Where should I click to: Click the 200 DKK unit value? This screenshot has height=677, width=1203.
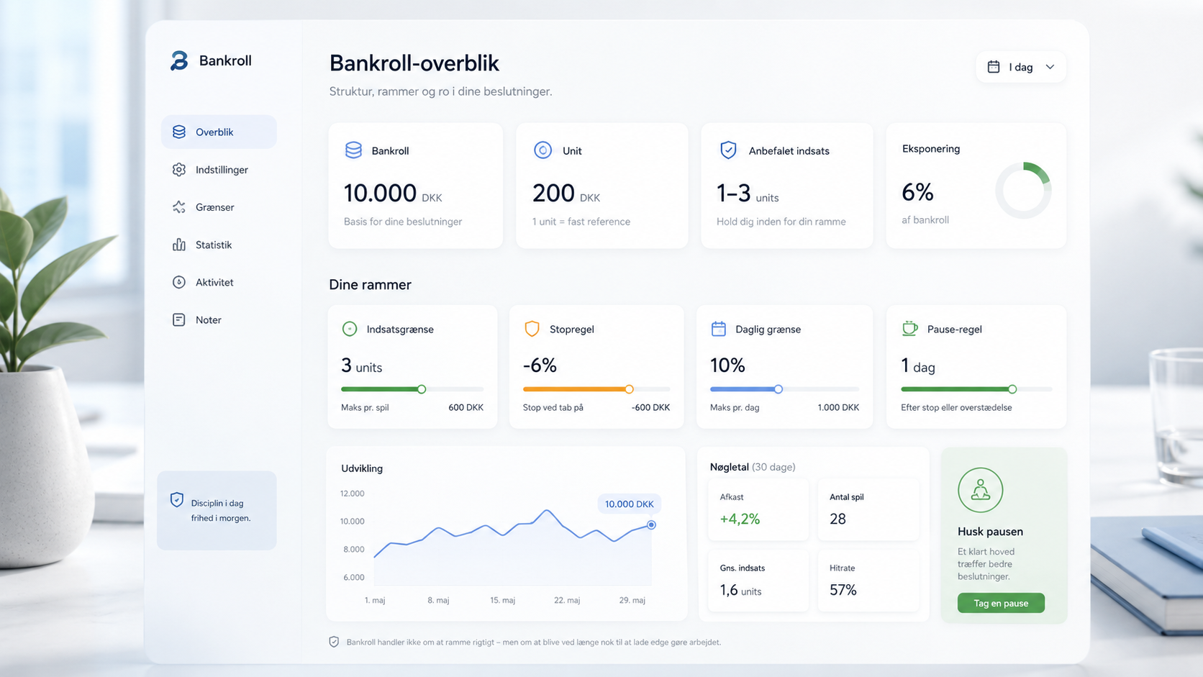coord(566,194)
